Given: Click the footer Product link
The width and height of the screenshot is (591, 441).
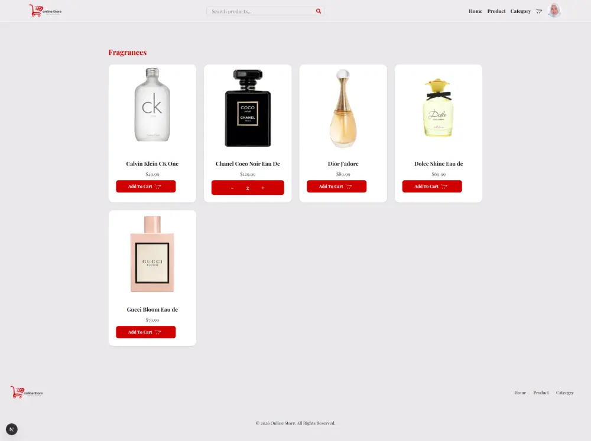Looking at the screenshot, I should coord(541,393).
